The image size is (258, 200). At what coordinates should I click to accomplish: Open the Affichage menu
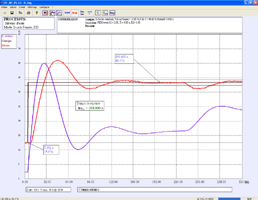coord(32,7)
